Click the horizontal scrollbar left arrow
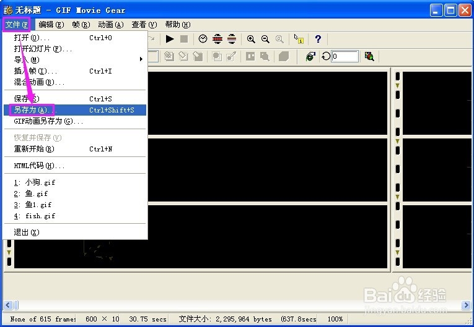The image size is (474, 327). (8, 305)
